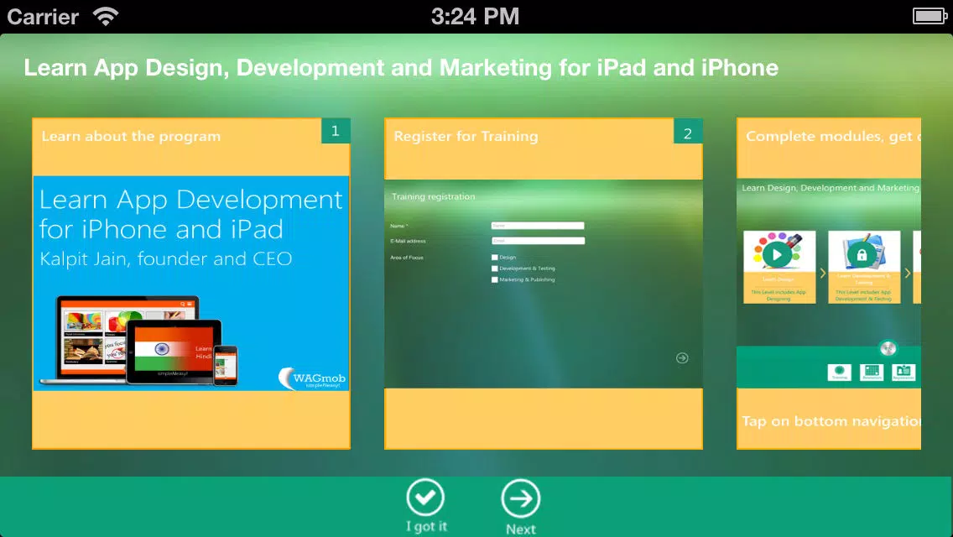The height and width of the screenshot is (537, 953).
Task: Click the 'Learn Design, Development and Marketing' subtitle
Action: pos(831,188)
